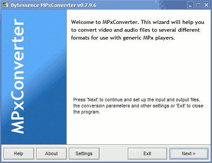Click the Press 'Next' to continue instructions
Screen dimensions: 212x163
coord(138,106)
